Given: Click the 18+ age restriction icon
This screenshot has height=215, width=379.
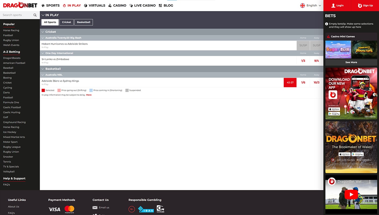Looking at the screenshot, I should pos(132,209).
